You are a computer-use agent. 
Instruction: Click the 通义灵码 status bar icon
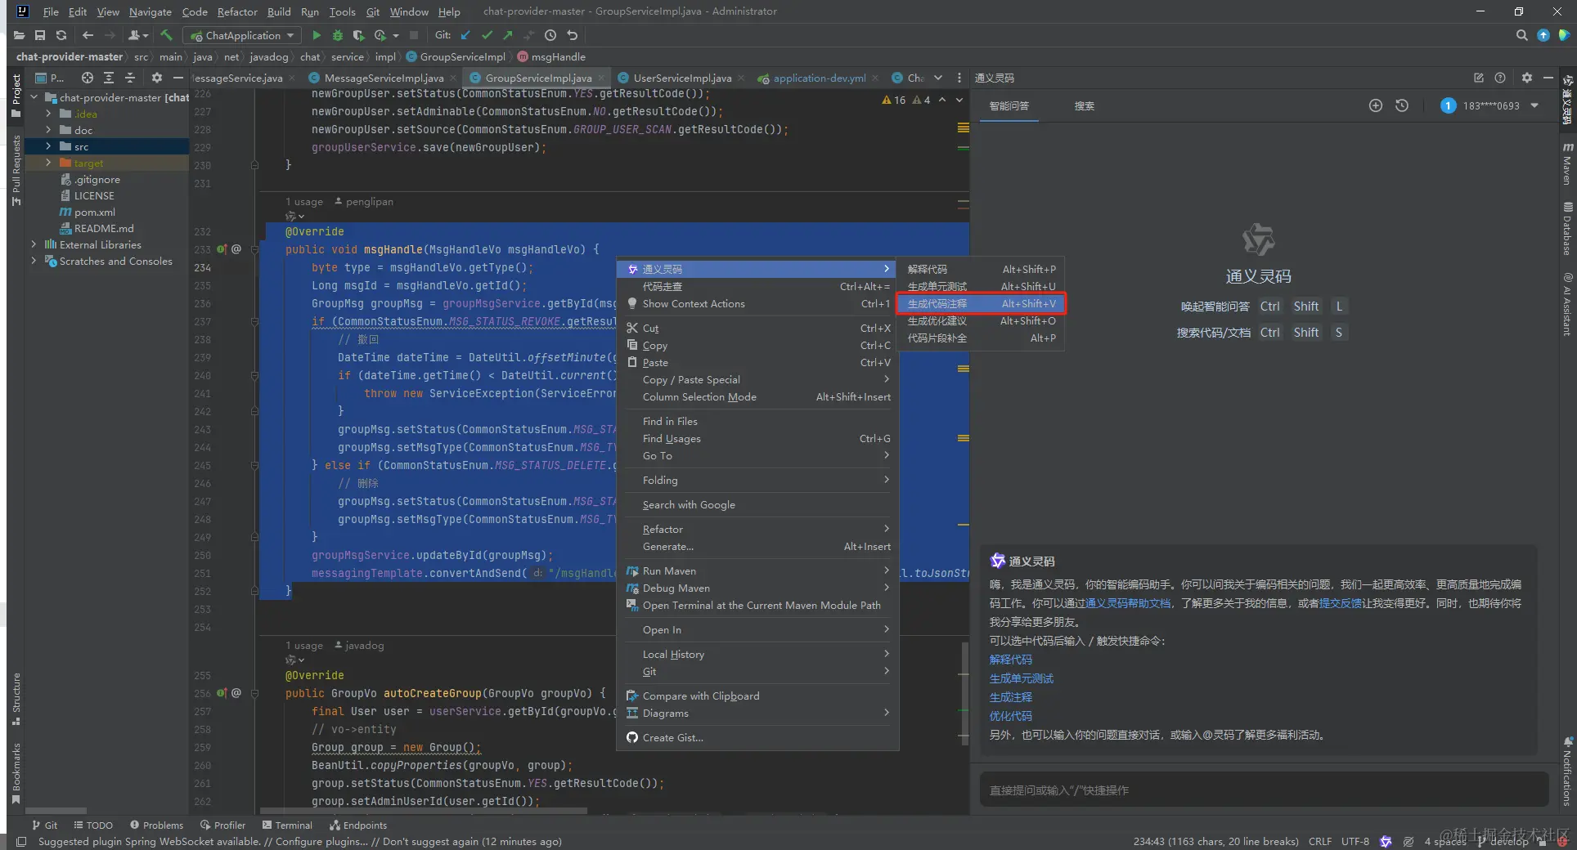tap(1386, 841)
